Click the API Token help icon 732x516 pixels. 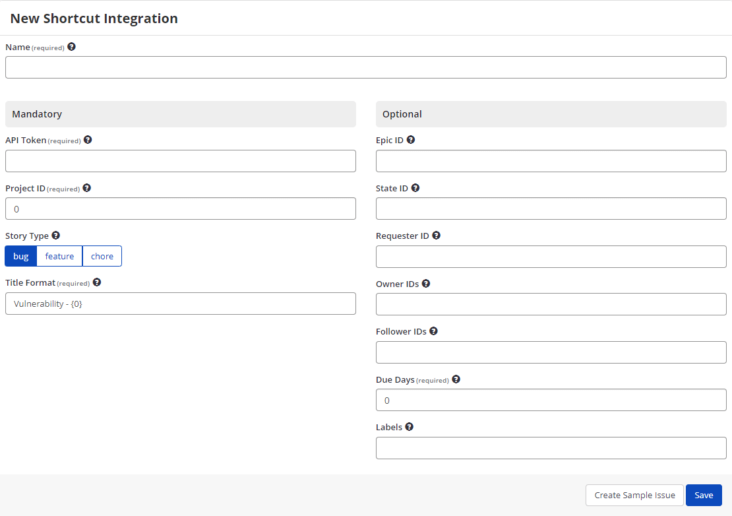88,140
